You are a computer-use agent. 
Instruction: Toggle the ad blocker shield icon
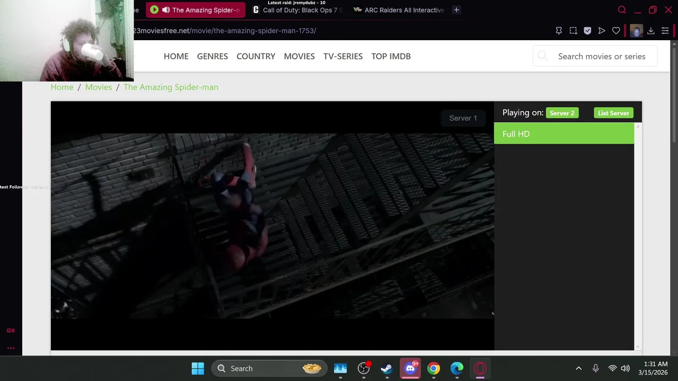[x=587, y=31]
